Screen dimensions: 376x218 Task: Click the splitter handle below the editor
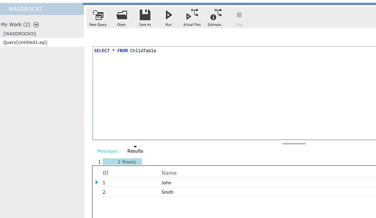(294, 144)
